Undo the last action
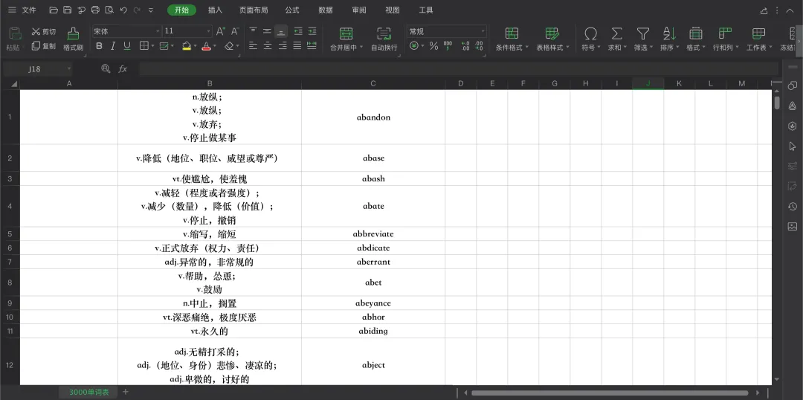The image size is (803, 400). [123, 10]
